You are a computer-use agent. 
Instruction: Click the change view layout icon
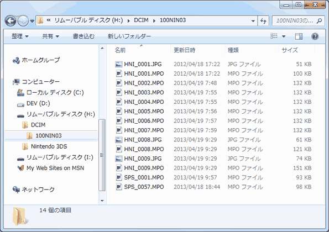[x=274, y=36]
